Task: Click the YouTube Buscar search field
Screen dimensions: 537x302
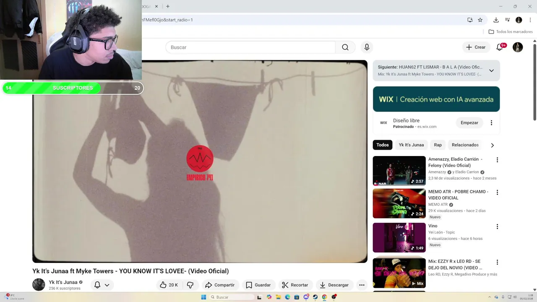Action: [250, 47]
